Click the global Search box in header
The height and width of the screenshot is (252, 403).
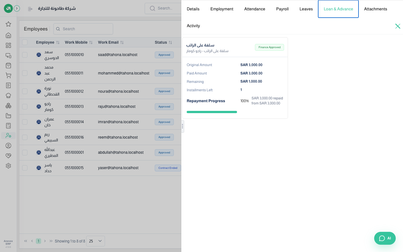(x=163, y=8)
